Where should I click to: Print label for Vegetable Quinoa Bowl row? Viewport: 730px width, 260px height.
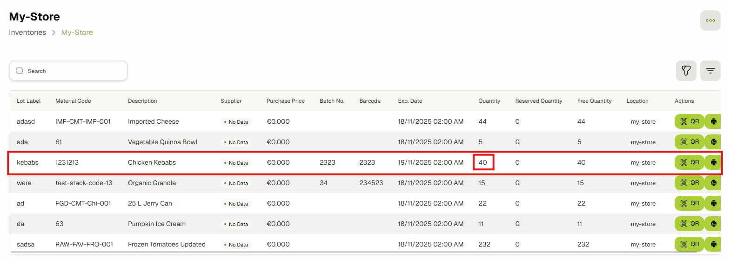(713, 142)
